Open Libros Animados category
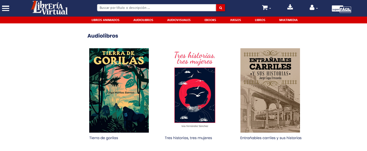Image resolution: width=367 pixels, height=151 pixels. point(106,20)
